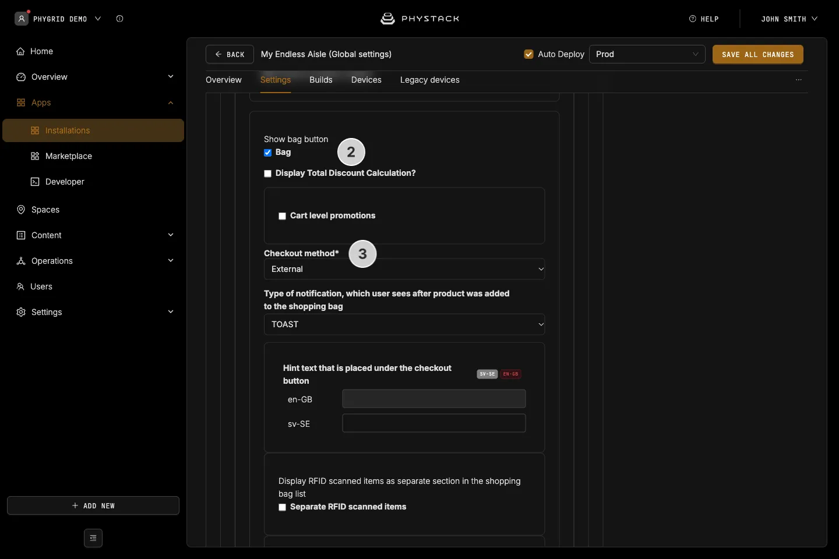839x559 pixels.
Task: Click the info icon beside Phygrid Demo
Action: 119,19
